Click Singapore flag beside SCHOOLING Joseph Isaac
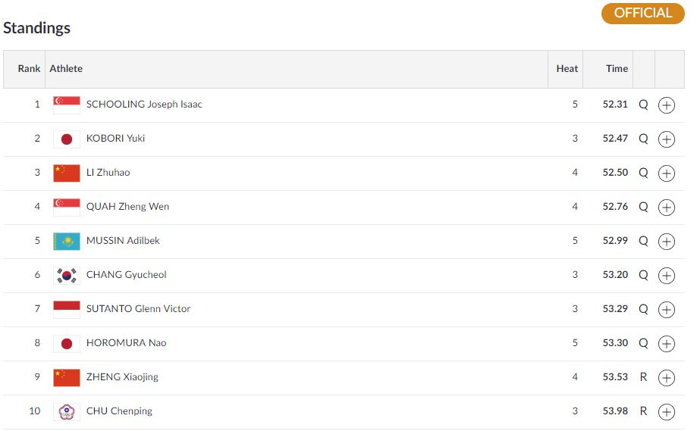This screenshot has width=697, height=431. 66,105
